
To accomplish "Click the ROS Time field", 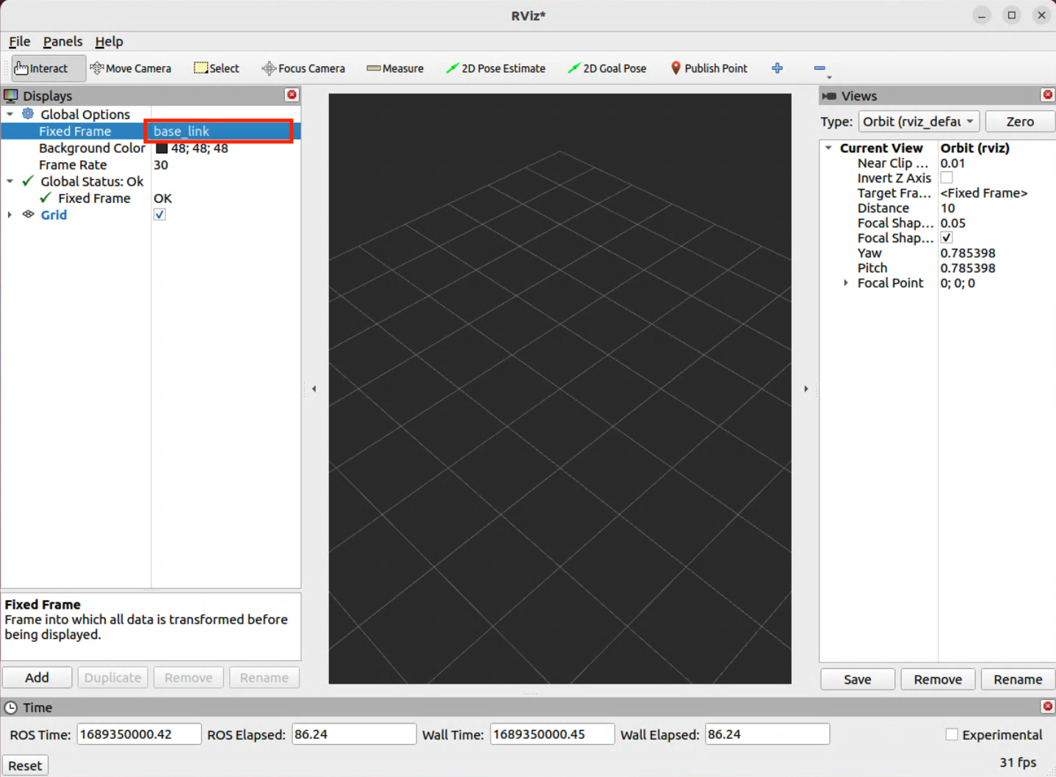I will [x=139, y=734].
